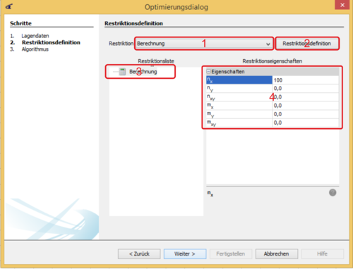The width and height of the screenshot is (353, 269).
Task: Click the Weiter button
Action: pyautogui.click(x=185, y=254)
